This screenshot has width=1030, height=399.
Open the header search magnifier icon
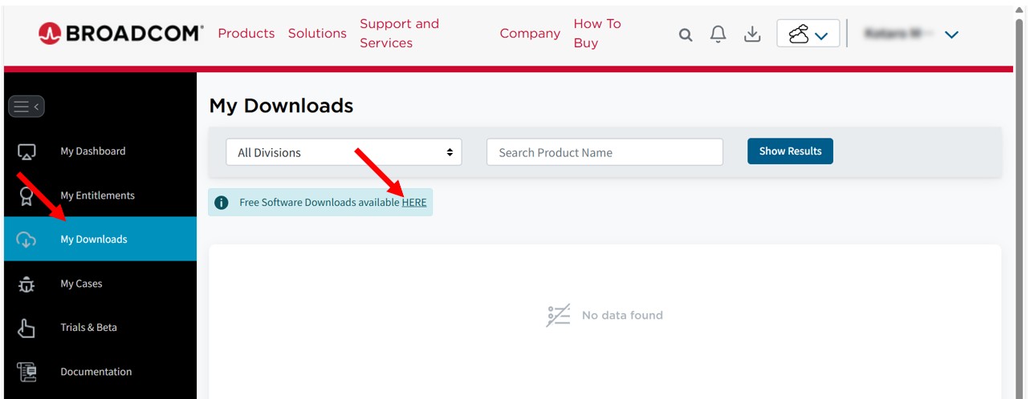tap(686, 34)
